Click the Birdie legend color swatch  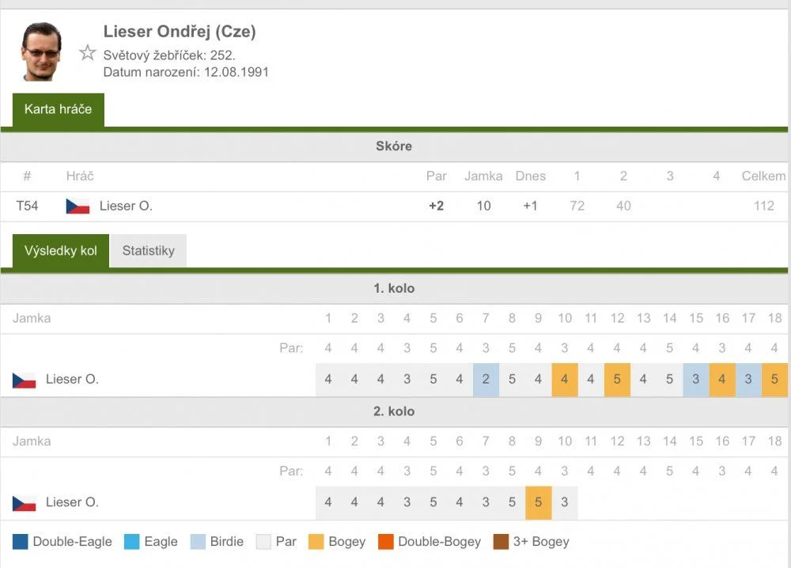(198, 542)
